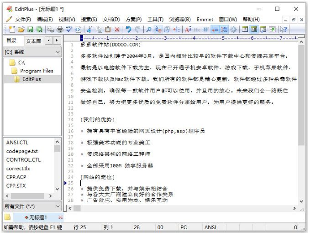Toggle the highlighted document window icon
Viewport: 310px width, 236px height.
click(254, 30)
